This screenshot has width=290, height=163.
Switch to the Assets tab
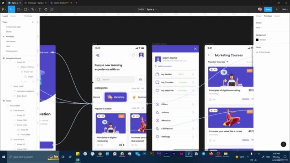[x=13, y=16]
